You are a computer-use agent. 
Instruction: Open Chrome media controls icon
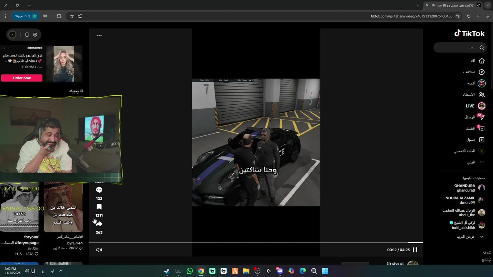[x=45, y=16]
